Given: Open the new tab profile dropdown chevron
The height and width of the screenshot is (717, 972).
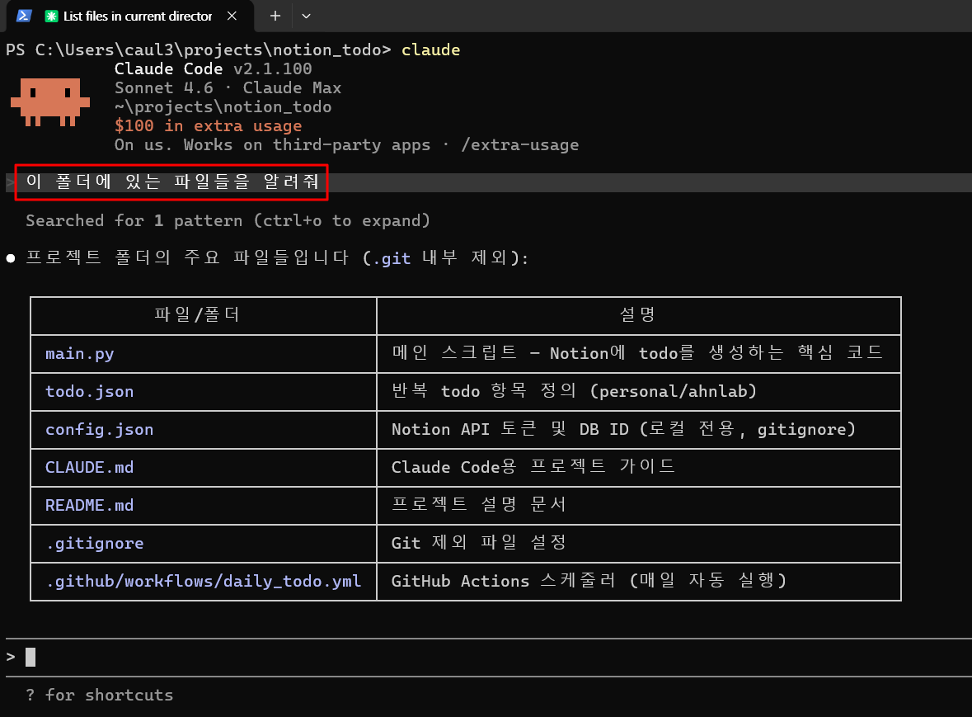Looking at the screenshot, I should [306, 17].
